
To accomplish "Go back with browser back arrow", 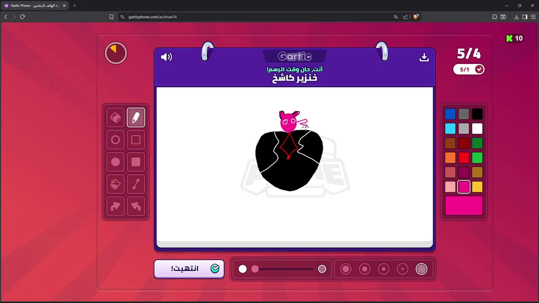I will tap(5, 17).
